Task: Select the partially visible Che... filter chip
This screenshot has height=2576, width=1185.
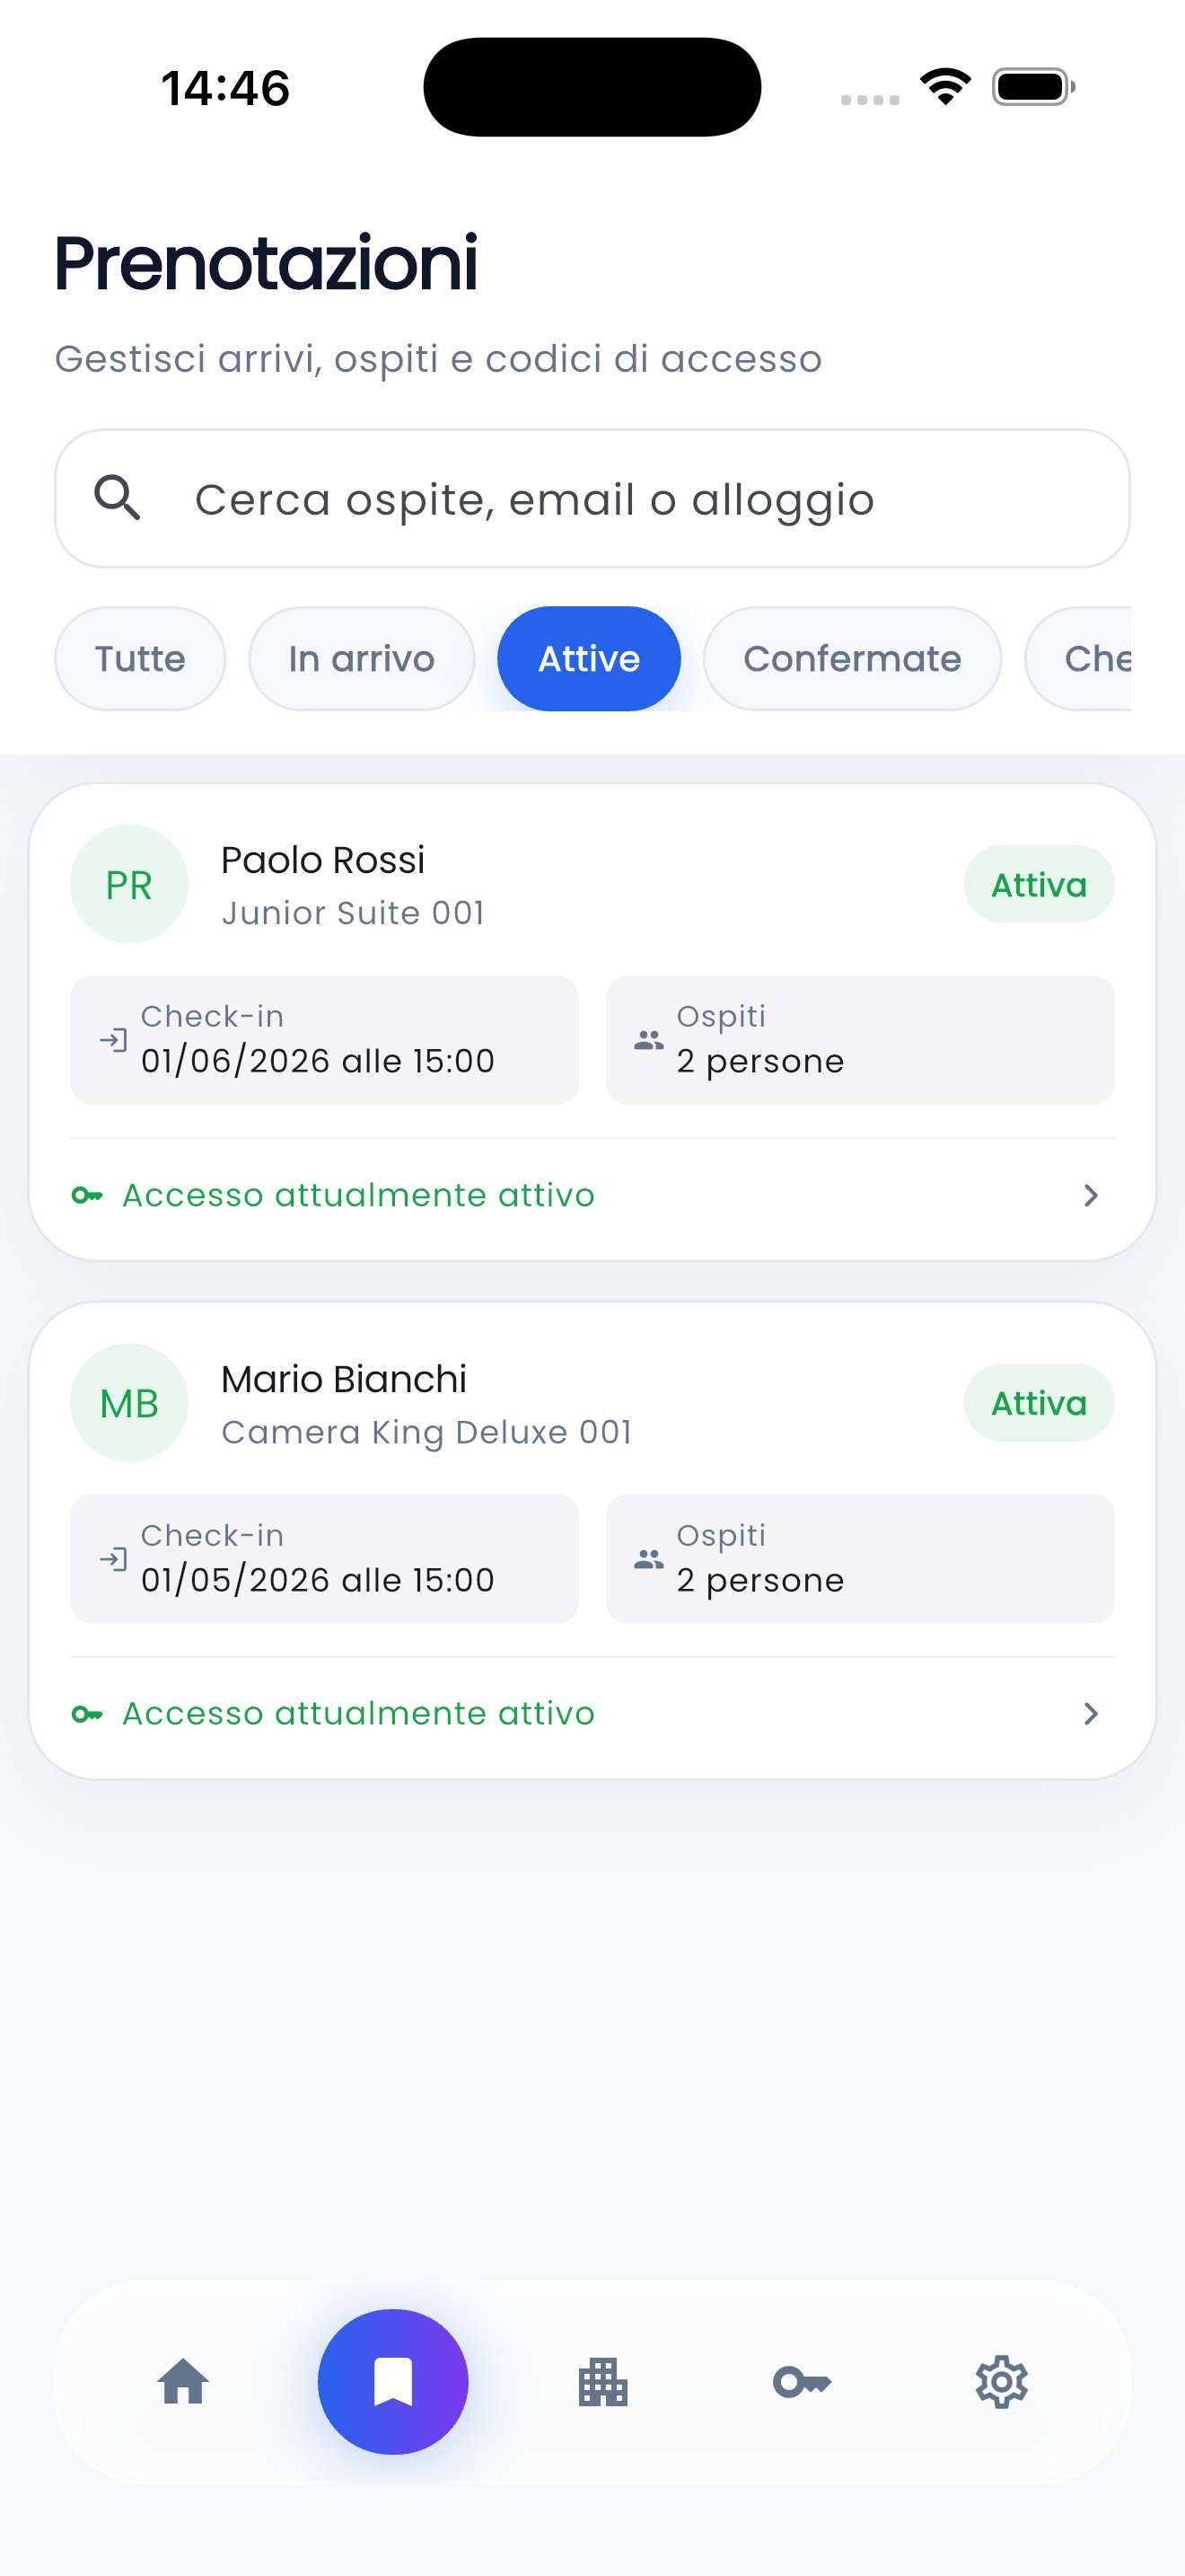Action: coord(1079,659)
